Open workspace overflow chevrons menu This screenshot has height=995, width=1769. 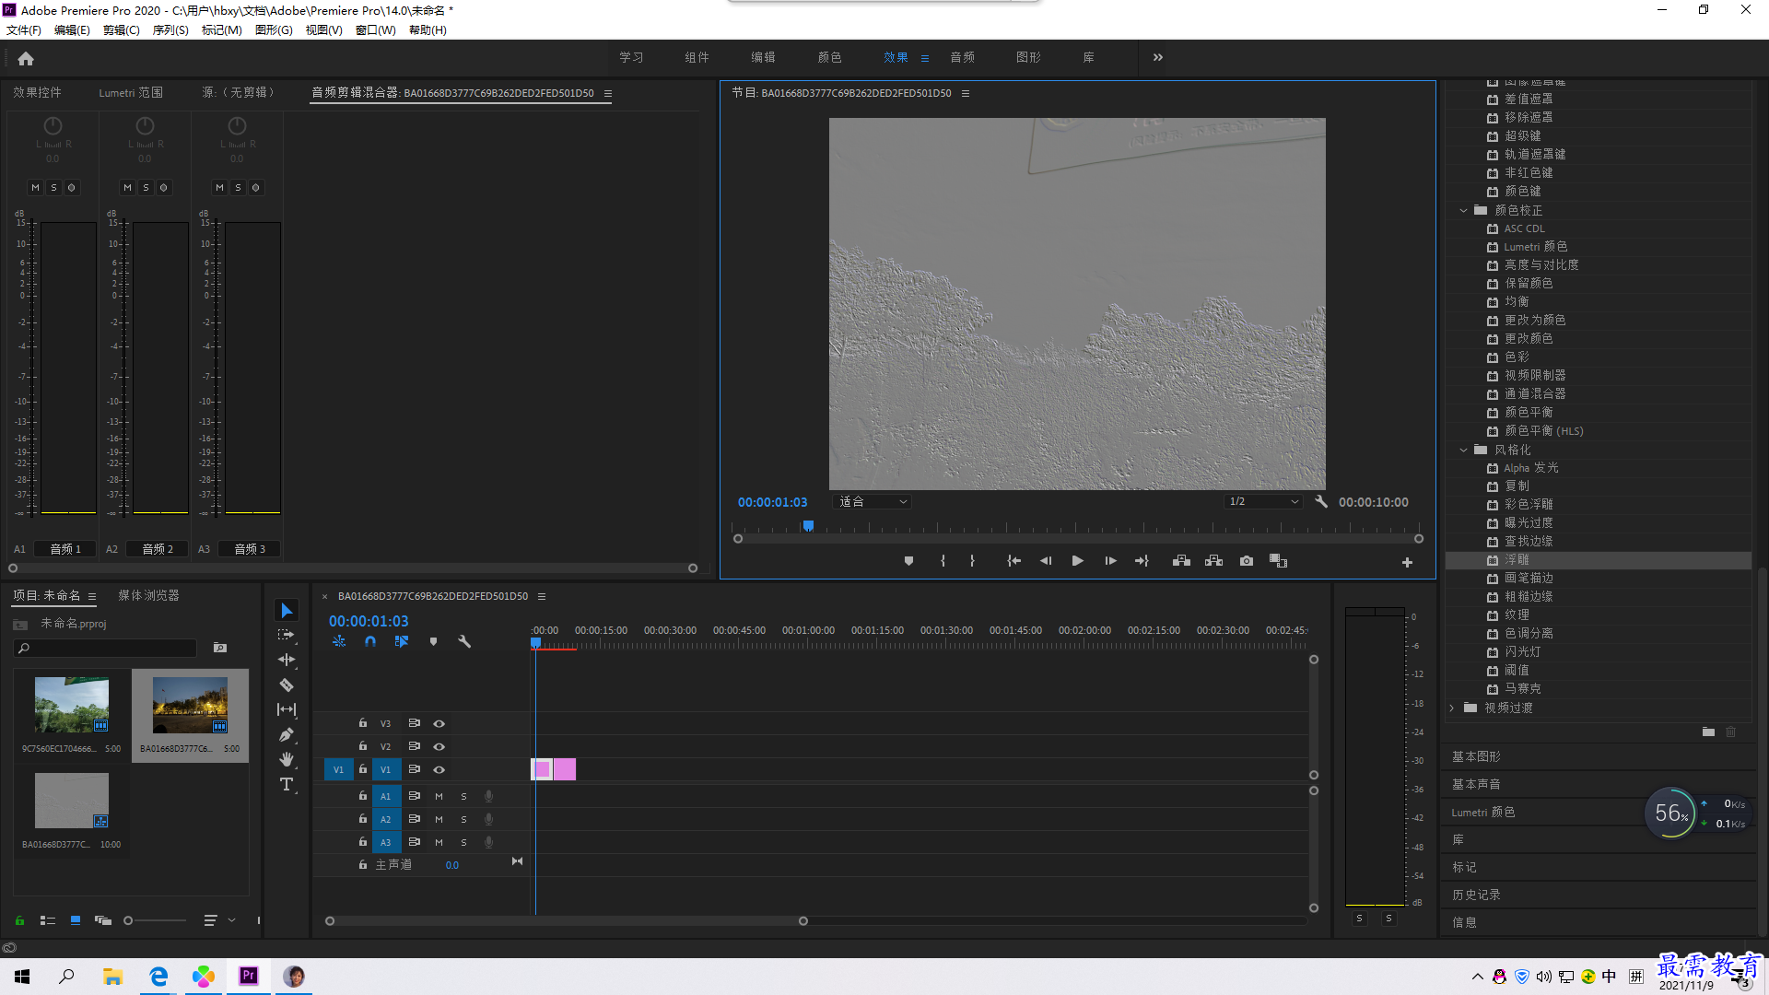tap(1158, 57)
